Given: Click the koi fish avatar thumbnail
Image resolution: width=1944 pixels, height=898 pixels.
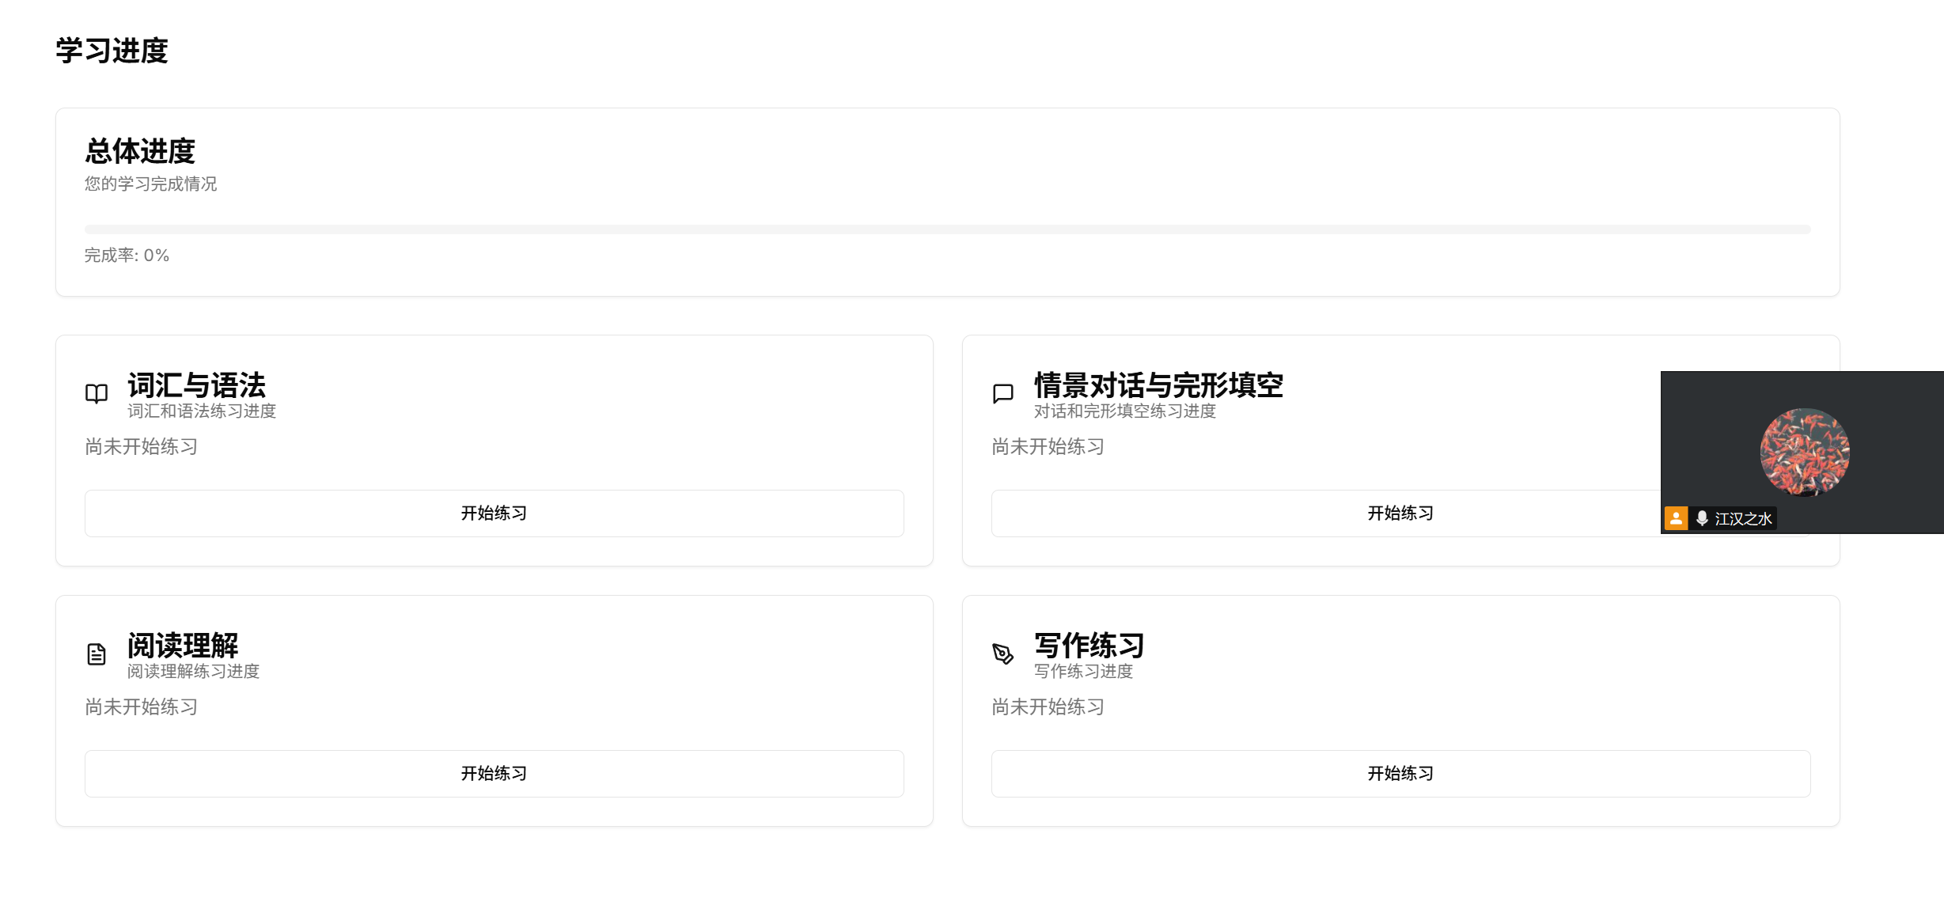Looking at the screenshot, I should pos(1804,452).
